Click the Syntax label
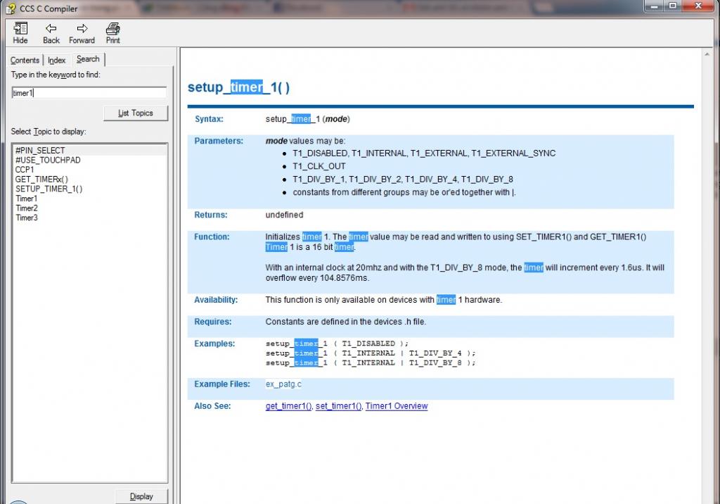 coord(209,119)
